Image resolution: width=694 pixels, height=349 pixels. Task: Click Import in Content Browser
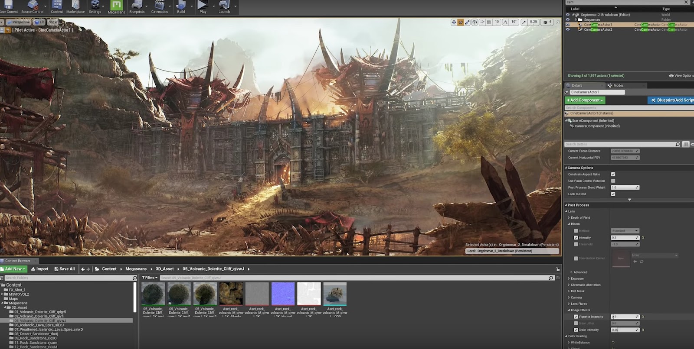pyautogui.click(x=40, y=269)
